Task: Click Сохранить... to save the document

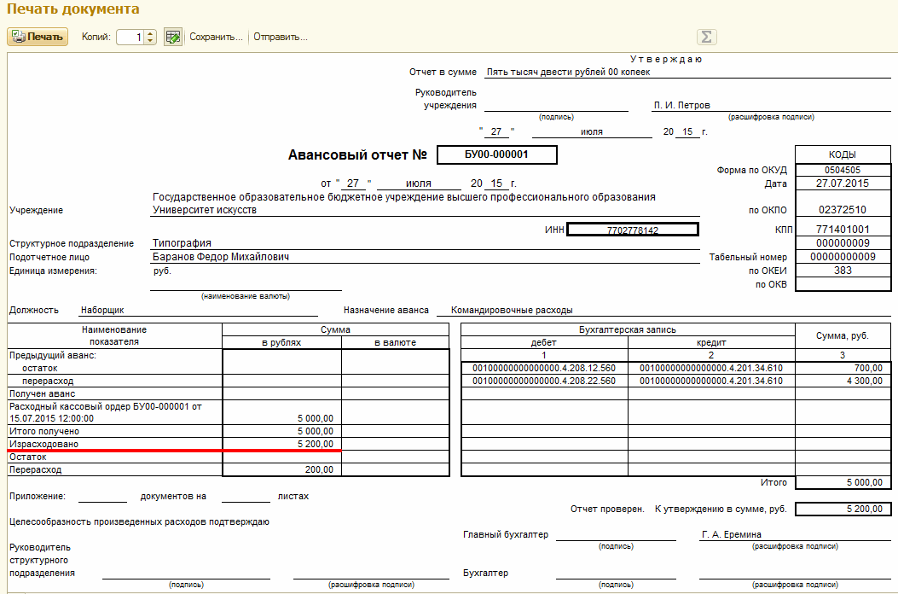Action: [216, 37]
